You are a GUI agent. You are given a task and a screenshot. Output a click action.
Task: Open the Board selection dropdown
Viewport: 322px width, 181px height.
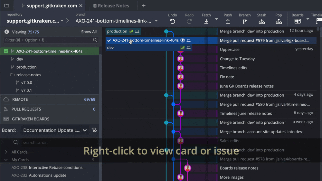click(x=55, y=130)
